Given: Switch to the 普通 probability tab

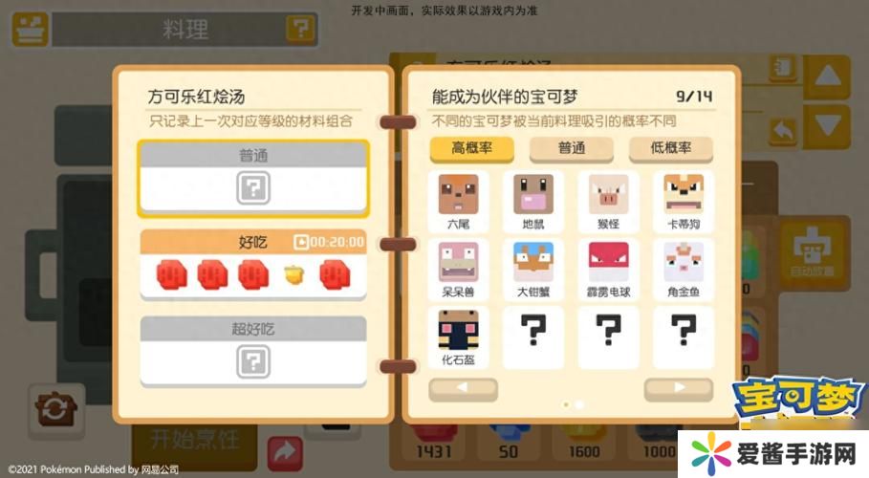Looking at the screenshot, I should (x=572, y=148).
